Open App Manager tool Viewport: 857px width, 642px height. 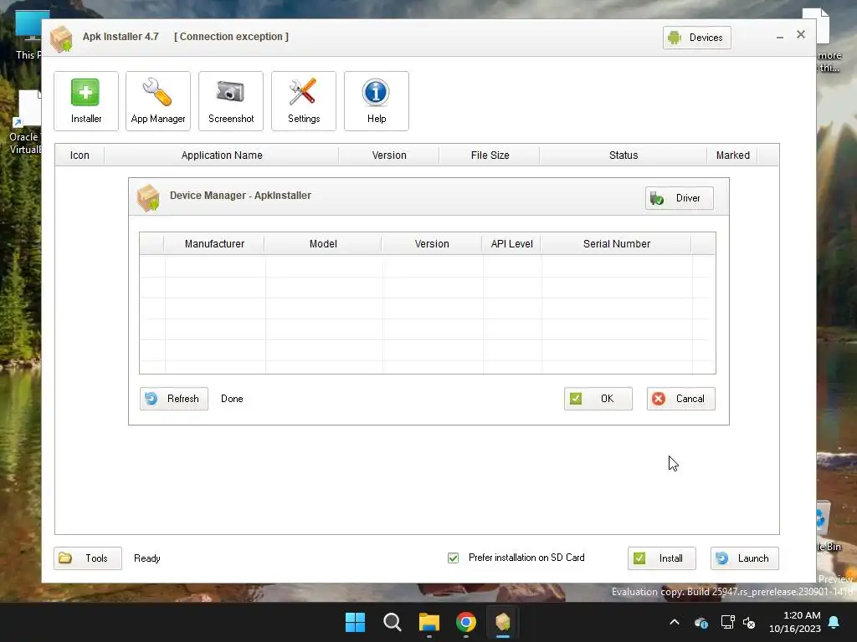tap(158, 101)
